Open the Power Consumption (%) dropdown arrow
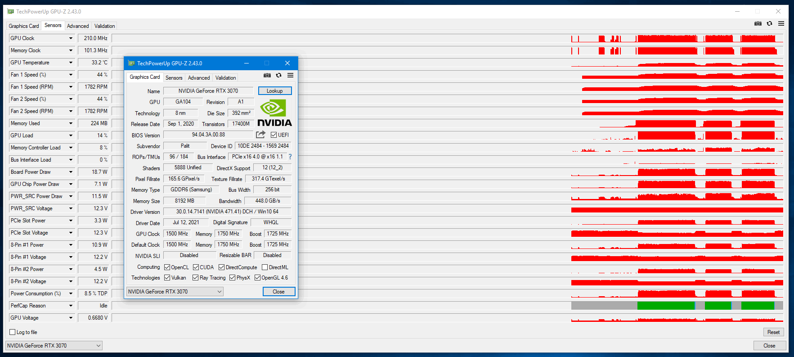The image size is (794, 357). click(x=71, y=294)
